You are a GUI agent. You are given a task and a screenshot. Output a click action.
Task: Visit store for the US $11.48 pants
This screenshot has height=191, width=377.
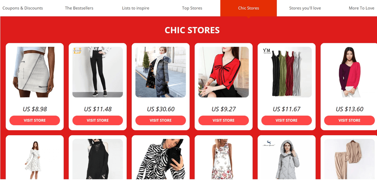[x=97, y=120]
